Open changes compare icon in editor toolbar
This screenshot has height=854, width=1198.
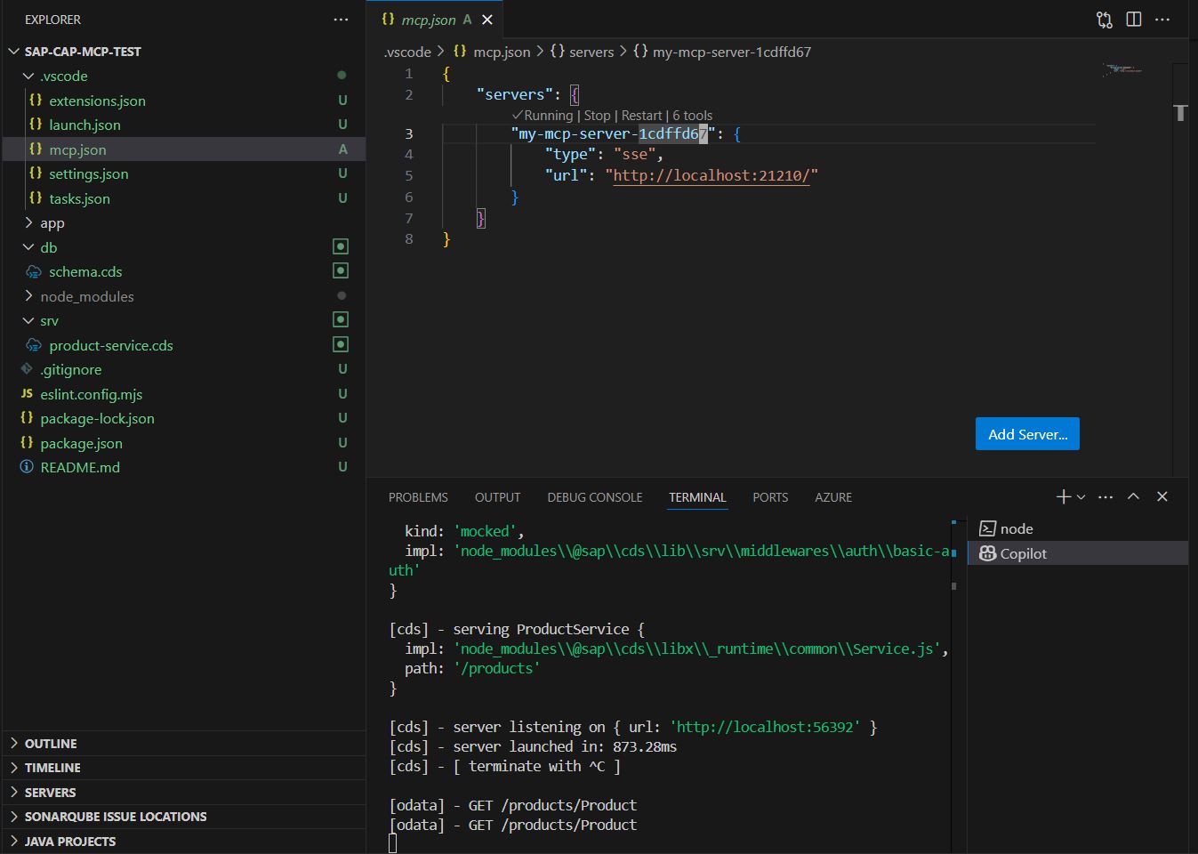click(1105, 20)
